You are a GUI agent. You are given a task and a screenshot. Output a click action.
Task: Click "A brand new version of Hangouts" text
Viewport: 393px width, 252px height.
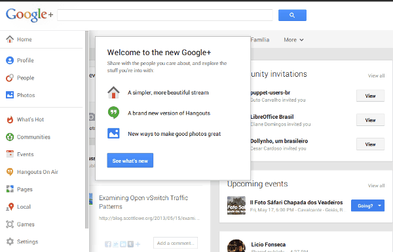click(x=169, y=113)
